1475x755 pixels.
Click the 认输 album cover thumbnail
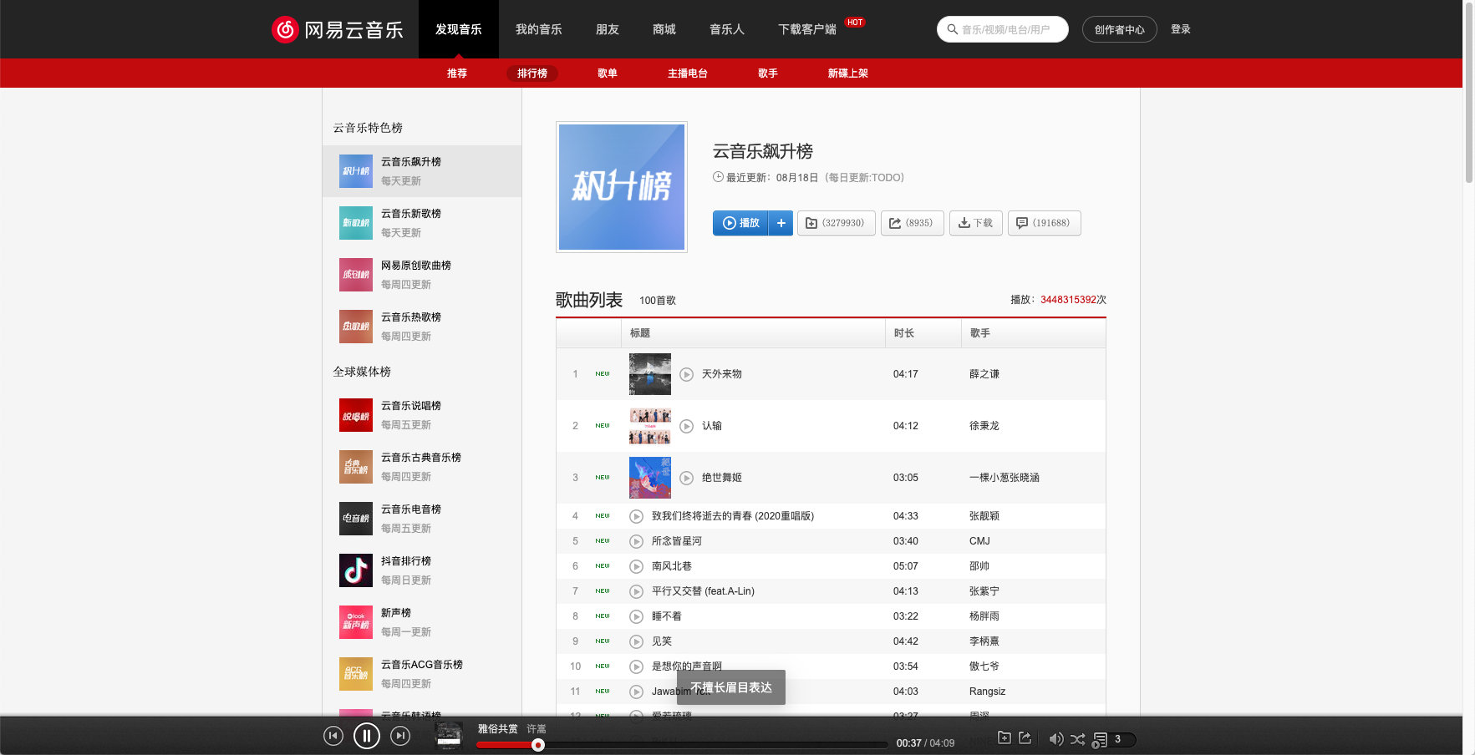pyautogui.click(x=650, y=426)
